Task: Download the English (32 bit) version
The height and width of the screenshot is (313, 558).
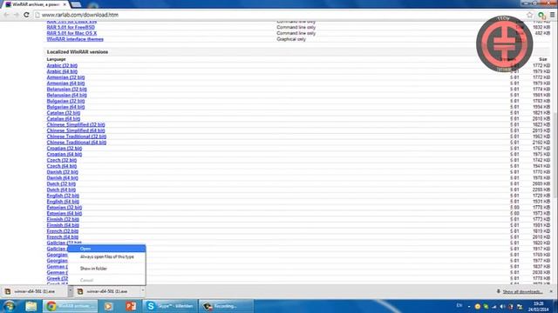Action: click(x=63, y=196)
